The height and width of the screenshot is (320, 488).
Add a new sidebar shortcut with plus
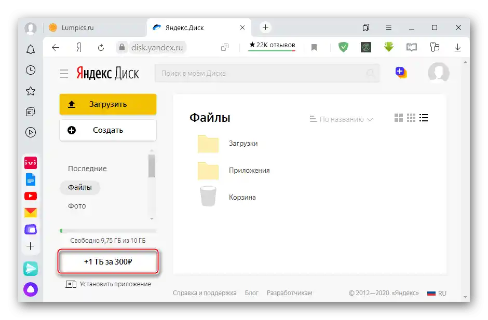pos(31,246)
